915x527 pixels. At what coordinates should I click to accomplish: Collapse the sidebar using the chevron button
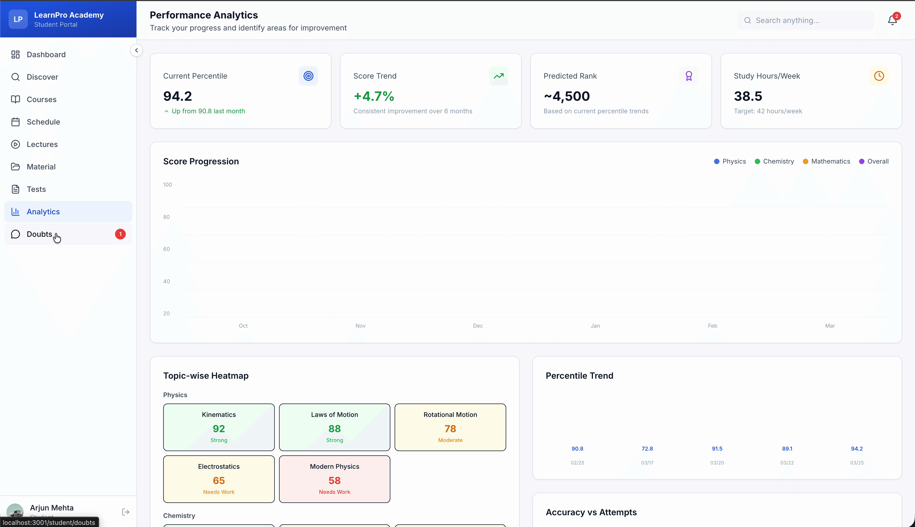137,50
